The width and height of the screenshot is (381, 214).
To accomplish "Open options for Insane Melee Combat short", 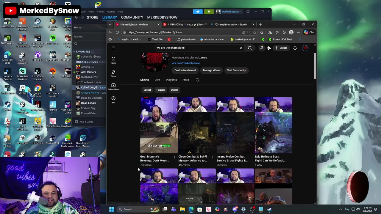I will (251, 158).
